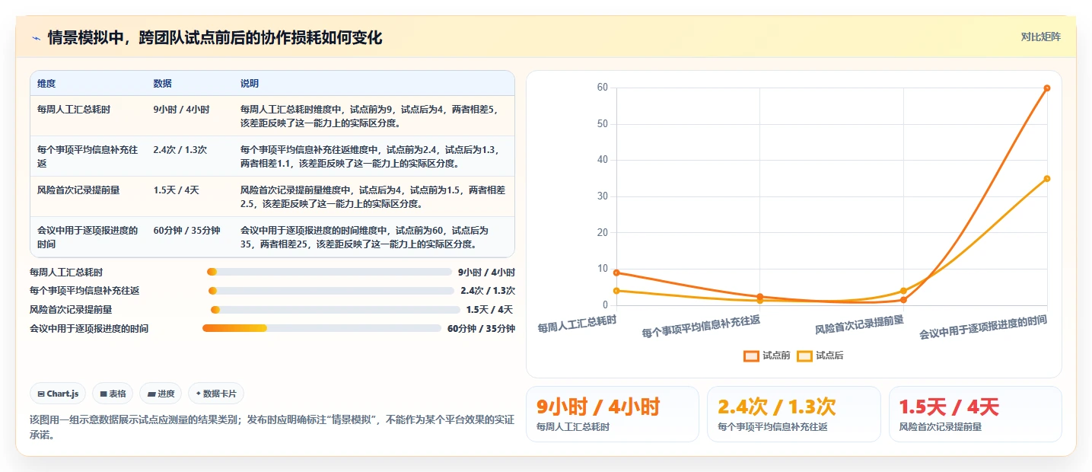
Task: Click the 维度 column header
Action: (46, 84)
